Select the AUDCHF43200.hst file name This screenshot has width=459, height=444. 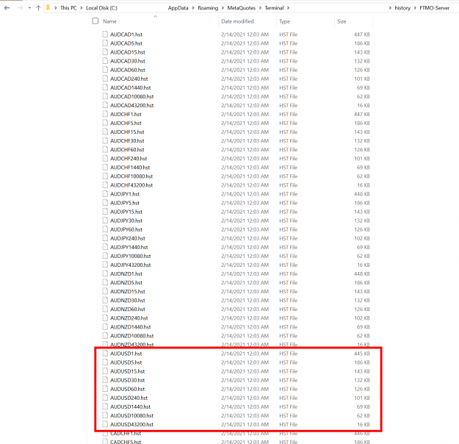tap(131, 185)
